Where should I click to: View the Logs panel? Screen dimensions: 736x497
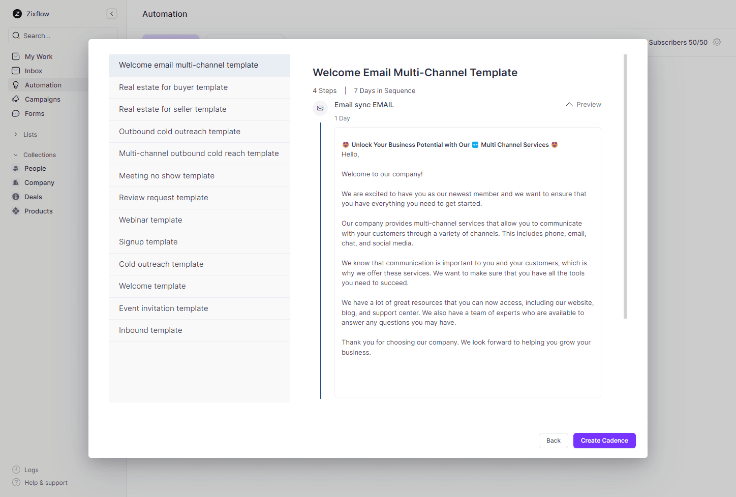click(x=30, y=470)
